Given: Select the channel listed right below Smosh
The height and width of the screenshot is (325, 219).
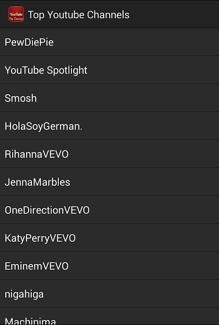Looking at the screenshot, I should pyautogui.click(x=109, y=126).
